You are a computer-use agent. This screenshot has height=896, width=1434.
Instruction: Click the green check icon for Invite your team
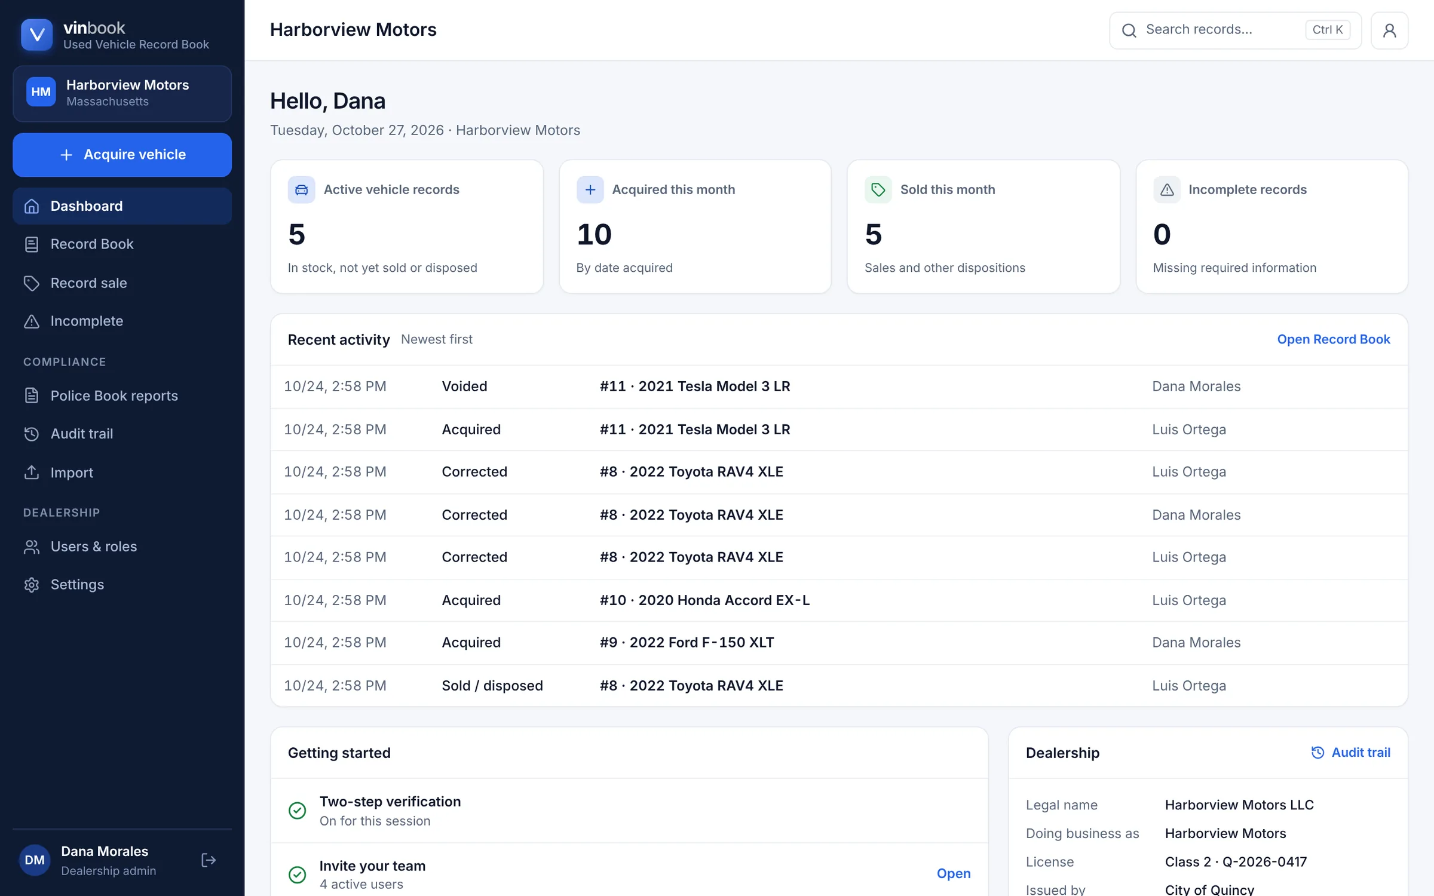point(297,875)
